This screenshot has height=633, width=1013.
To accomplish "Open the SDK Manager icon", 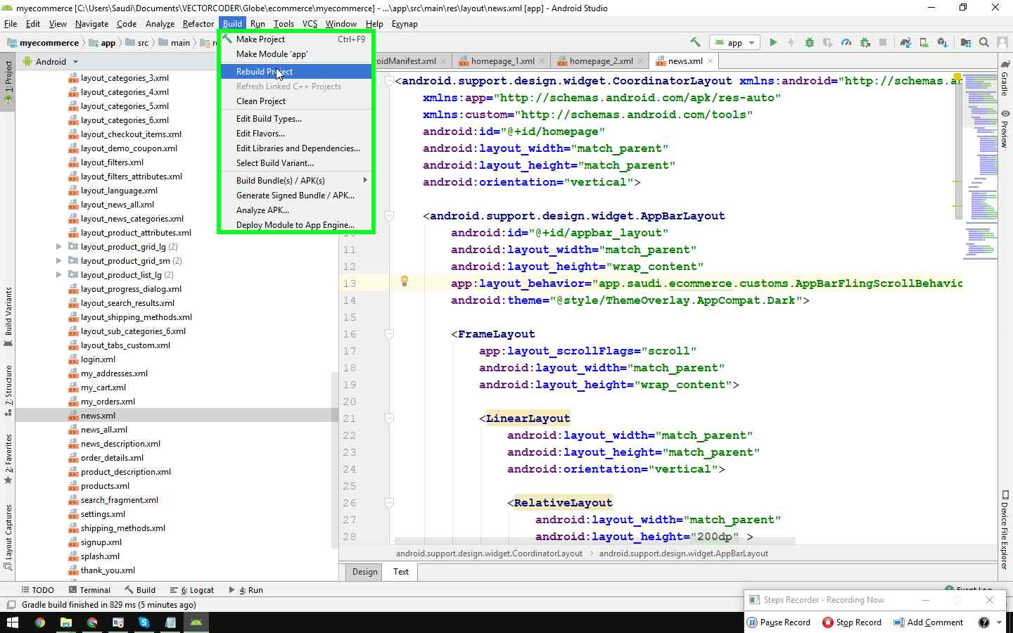I will pos(942,42).
